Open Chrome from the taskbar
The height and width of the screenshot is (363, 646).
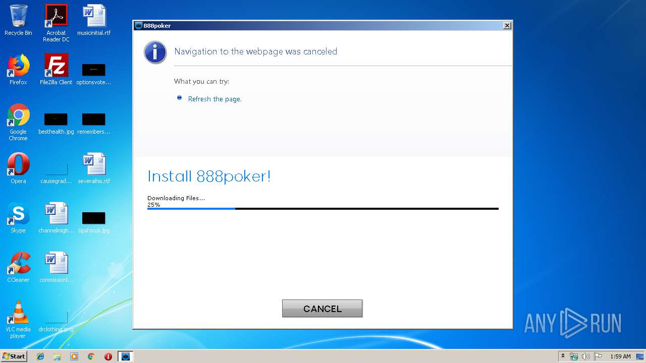click(91, 356)
